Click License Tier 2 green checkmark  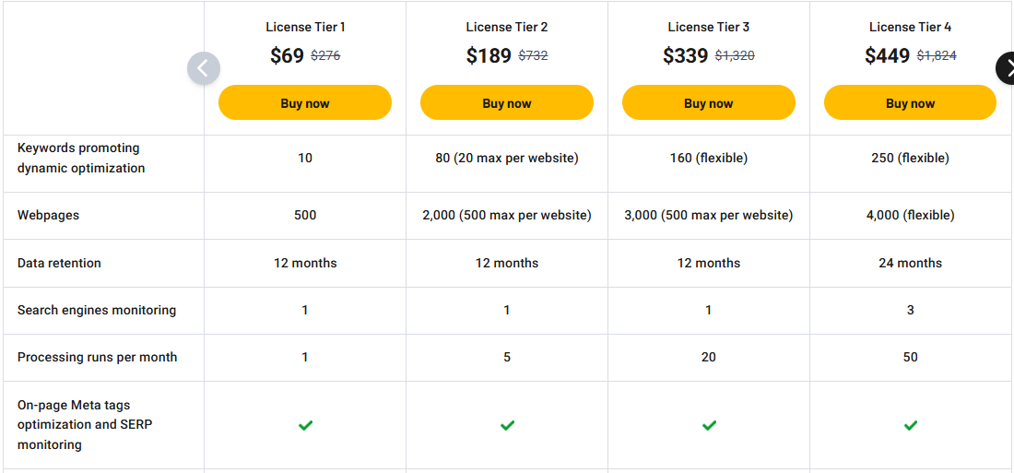[507, 425]
